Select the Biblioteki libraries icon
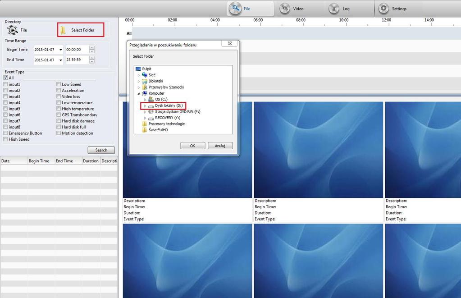This screenshot has height=298, width=461. pos(144,81)
